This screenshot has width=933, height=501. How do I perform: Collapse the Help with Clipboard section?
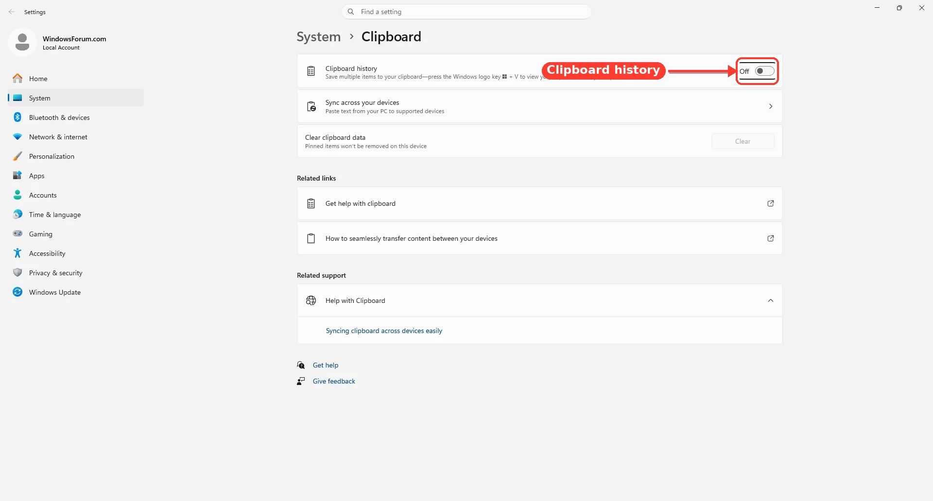(771, 301)
